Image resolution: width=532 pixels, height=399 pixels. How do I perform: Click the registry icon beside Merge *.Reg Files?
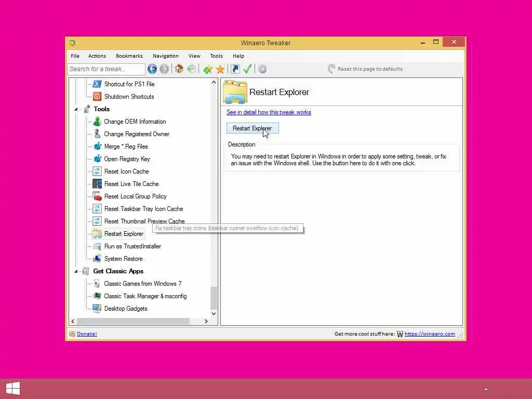pos(97,146)
